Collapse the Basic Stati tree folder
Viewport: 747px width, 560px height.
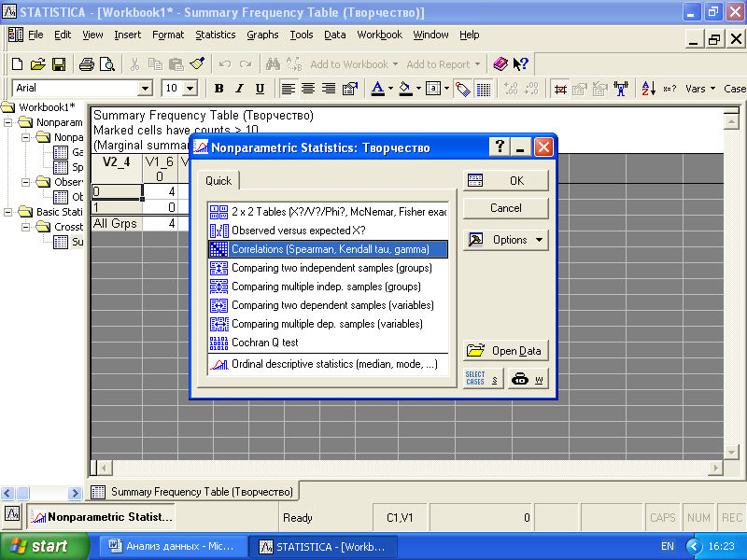(7, 212)
